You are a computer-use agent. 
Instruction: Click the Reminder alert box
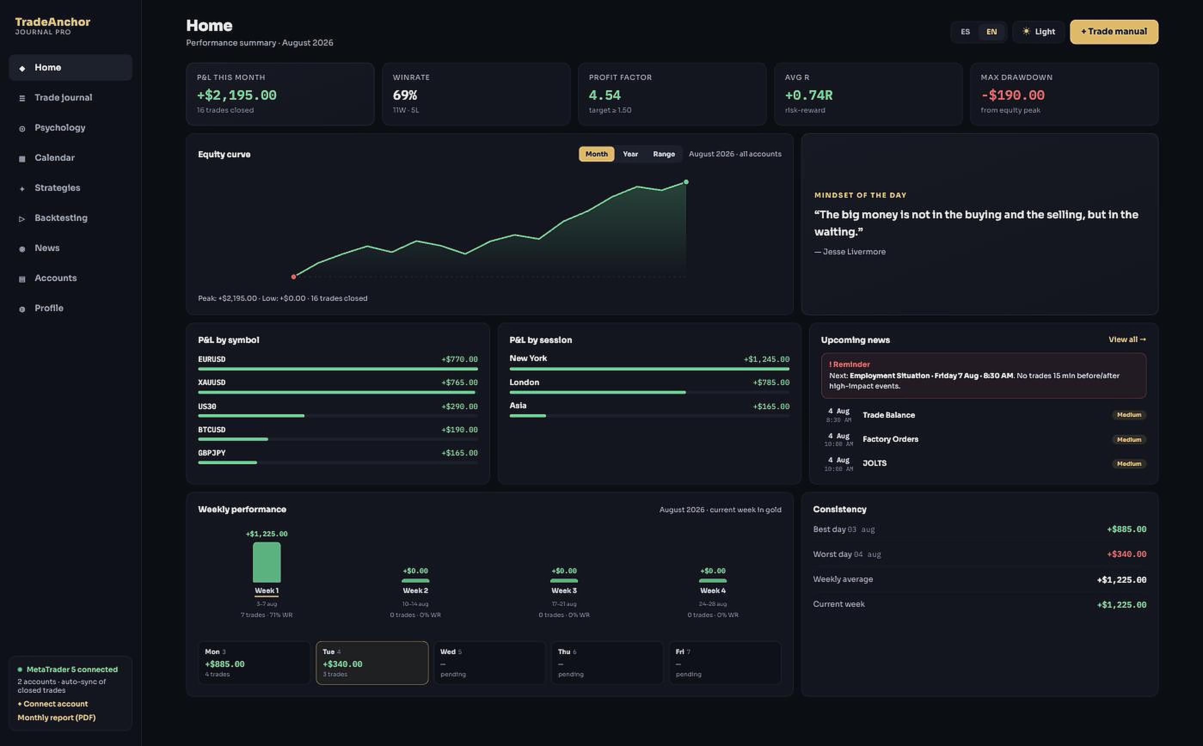coord(983,376)
